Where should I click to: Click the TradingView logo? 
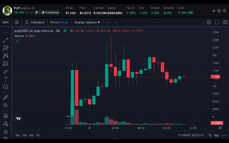tap(18, 118)
